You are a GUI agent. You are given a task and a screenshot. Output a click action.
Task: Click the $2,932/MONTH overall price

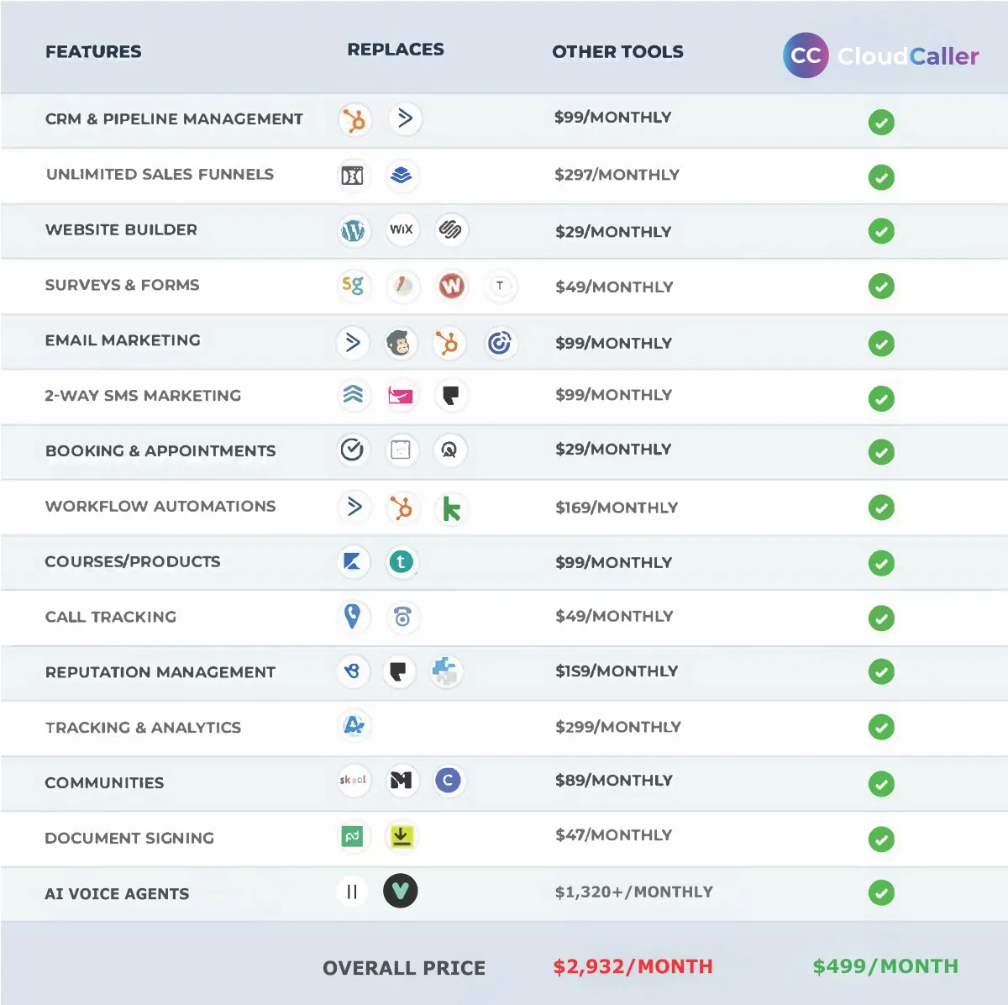633,966
